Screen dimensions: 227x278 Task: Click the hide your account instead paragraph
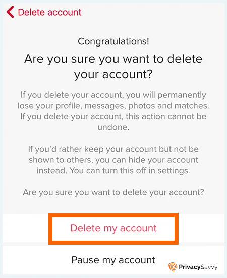(x=113, y=160)
